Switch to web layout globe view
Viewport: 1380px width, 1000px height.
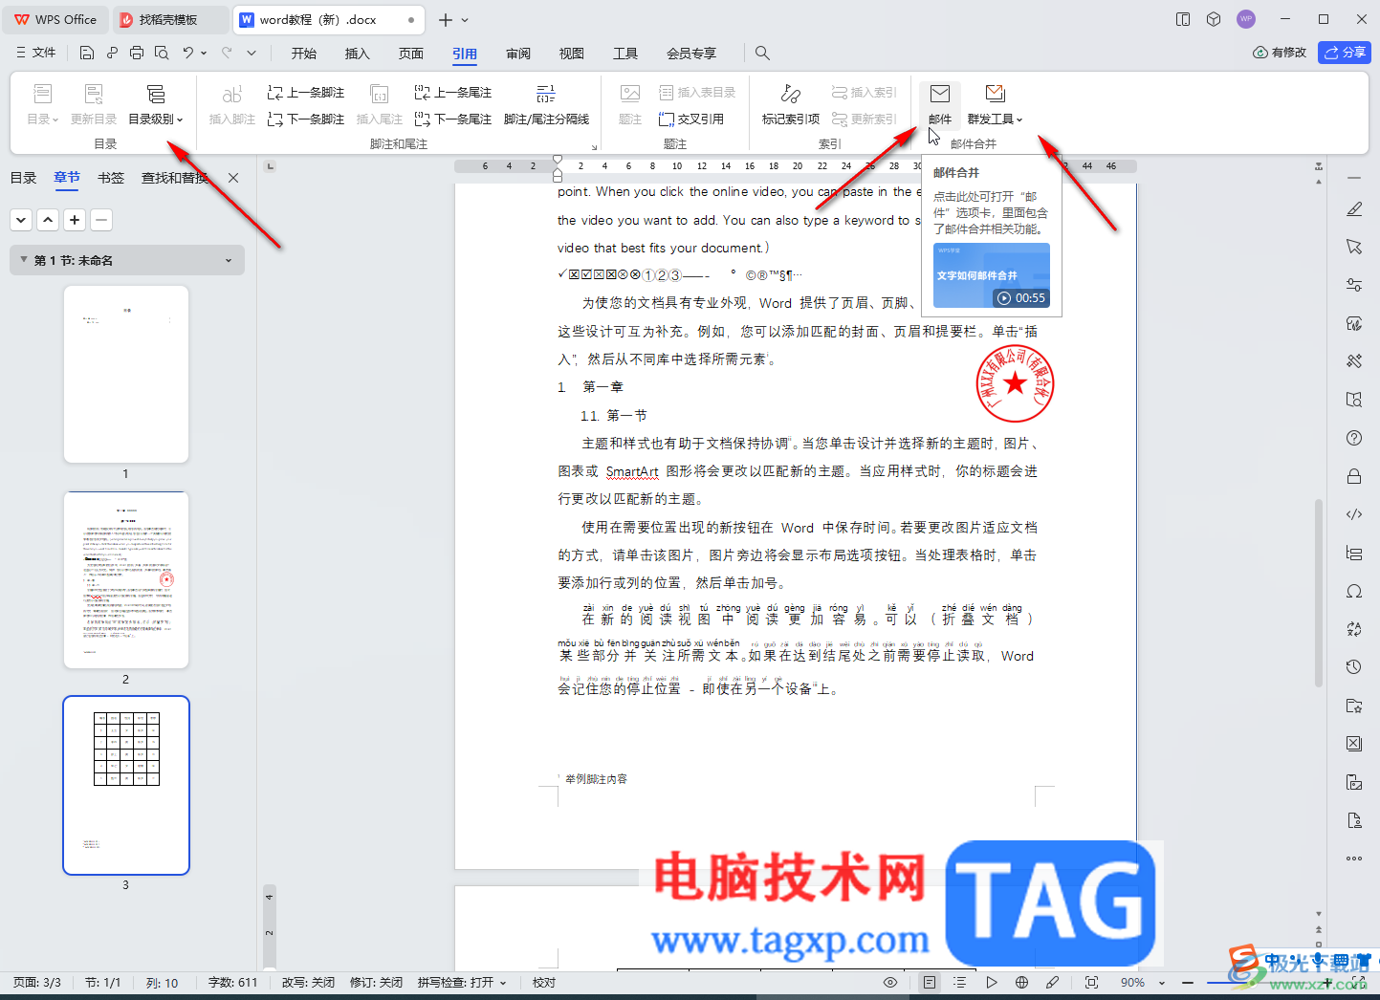point(1021,982)
